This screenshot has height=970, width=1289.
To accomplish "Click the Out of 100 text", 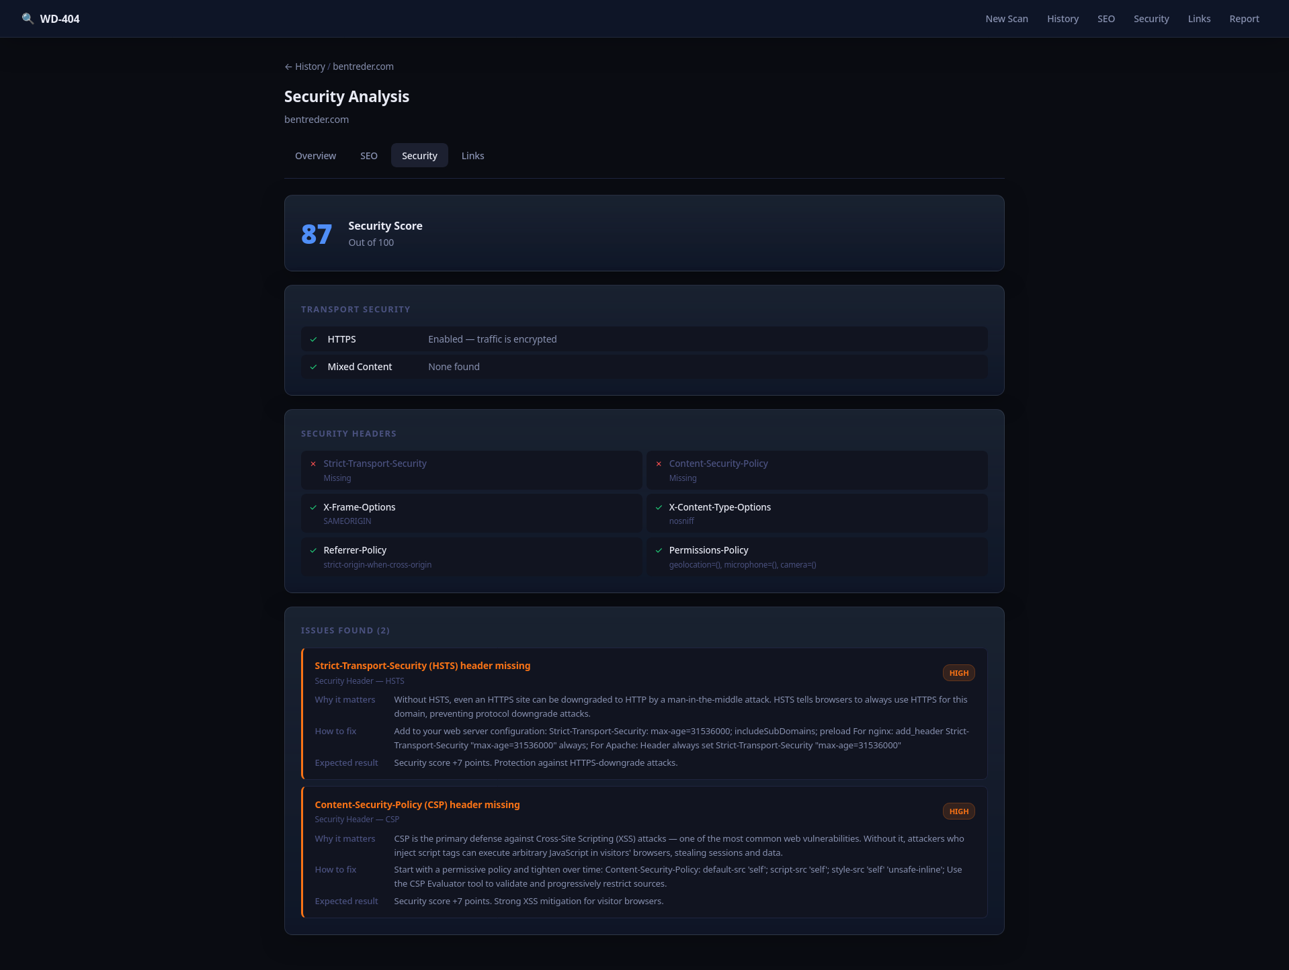I will click(371, 242).
